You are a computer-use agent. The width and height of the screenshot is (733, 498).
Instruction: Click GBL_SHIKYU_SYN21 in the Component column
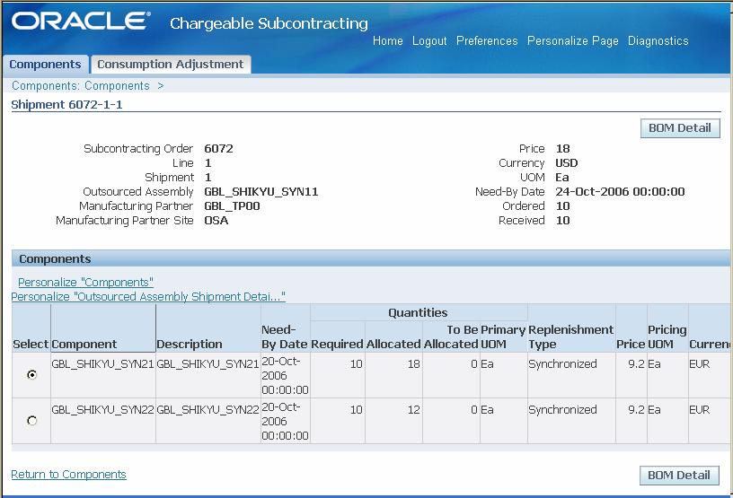102,364
